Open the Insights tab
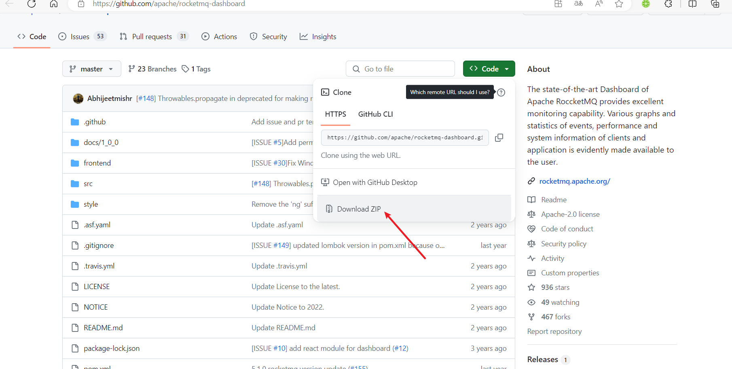 pyautogui.click(x=318, y=37)
